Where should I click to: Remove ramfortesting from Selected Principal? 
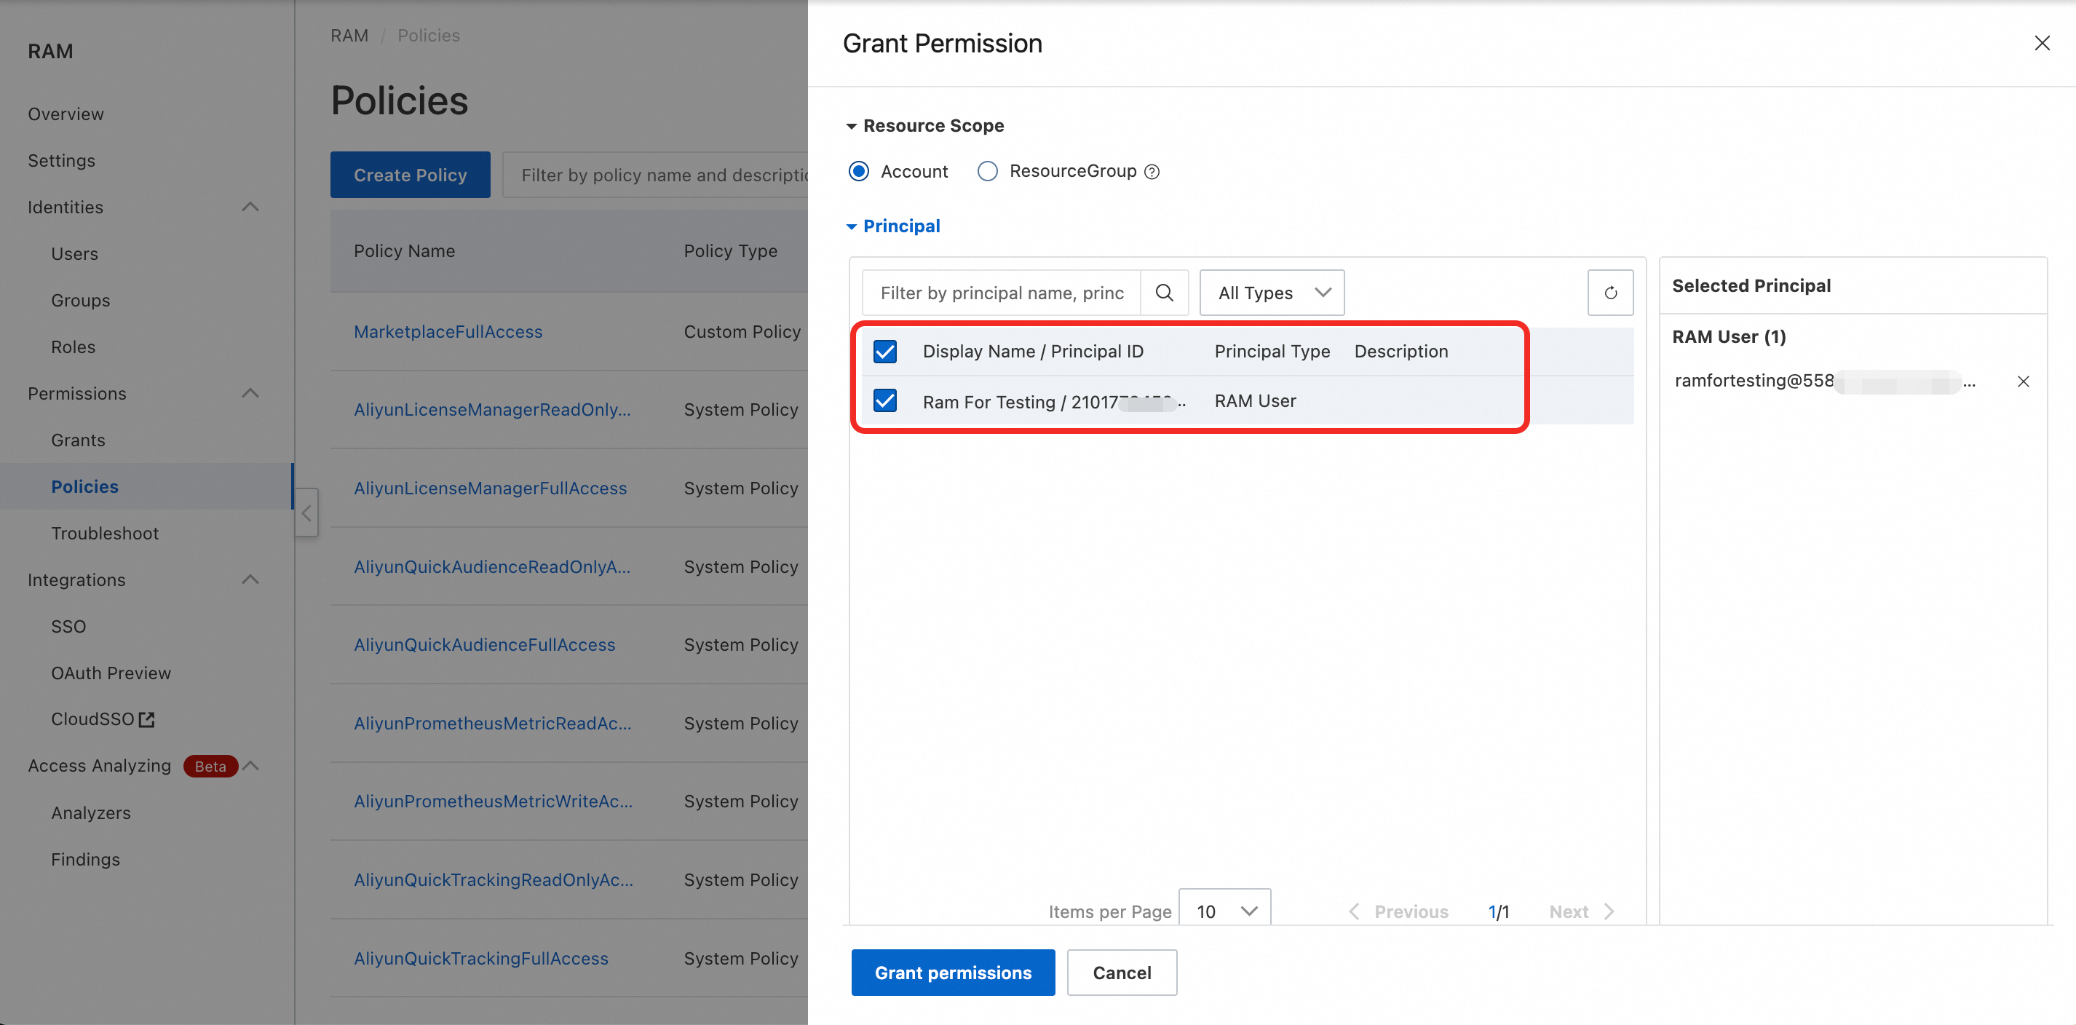(2023, 381)
